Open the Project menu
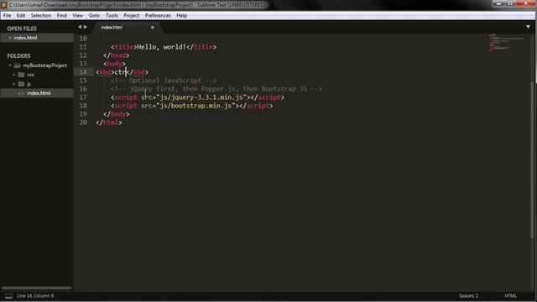 pos(132,15)
